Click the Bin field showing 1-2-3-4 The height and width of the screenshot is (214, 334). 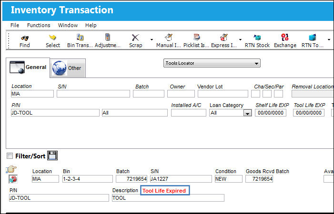[88, 179]
